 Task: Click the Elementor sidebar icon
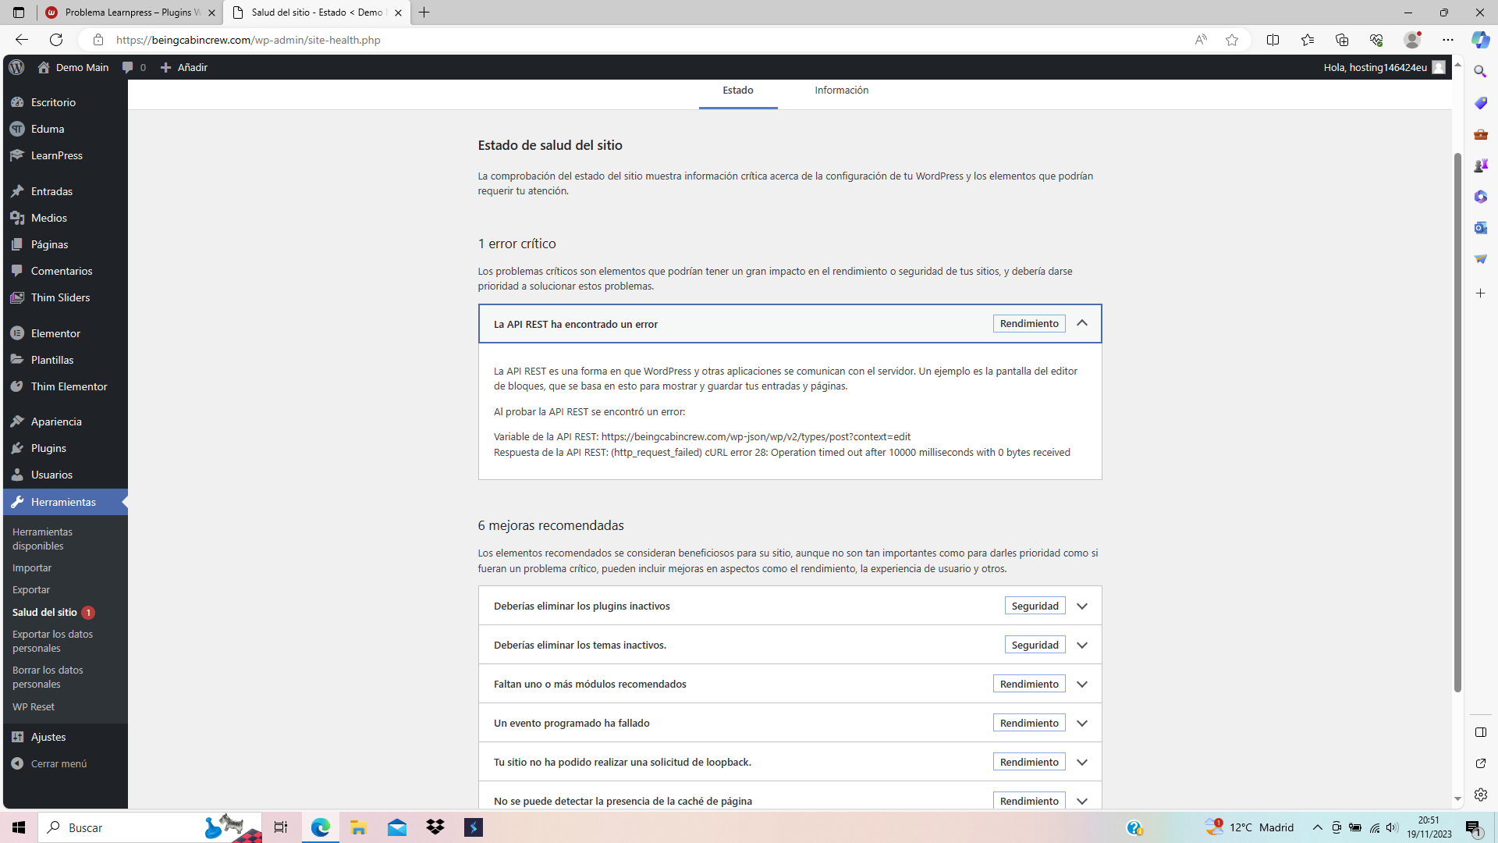[x=17, y=333]
